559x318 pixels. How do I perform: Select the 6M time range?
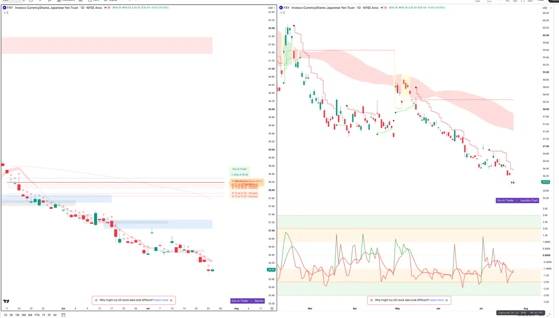(30, 315)
